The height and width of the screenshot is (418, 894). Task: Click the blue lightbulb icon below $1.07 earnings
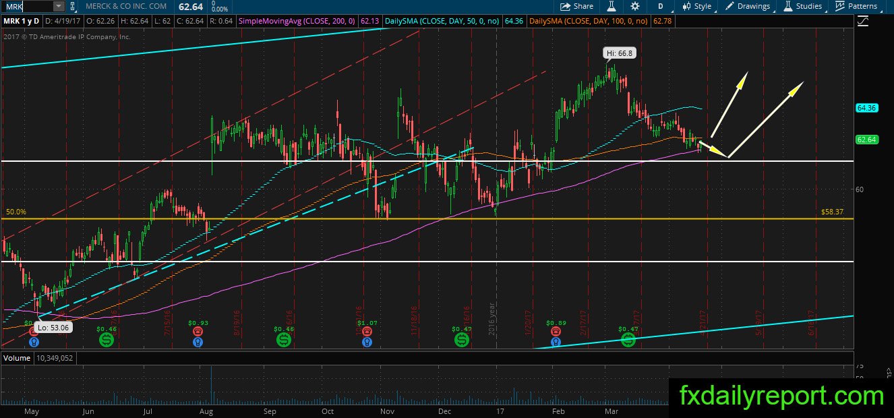coord(366,342)
